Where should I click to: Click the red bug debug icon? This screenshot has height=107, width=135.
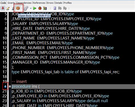(x=40, y=8)
